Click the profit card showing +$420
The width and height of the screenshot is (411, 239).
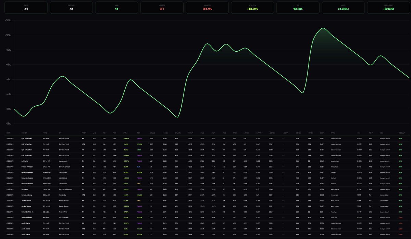click(389, 8)
